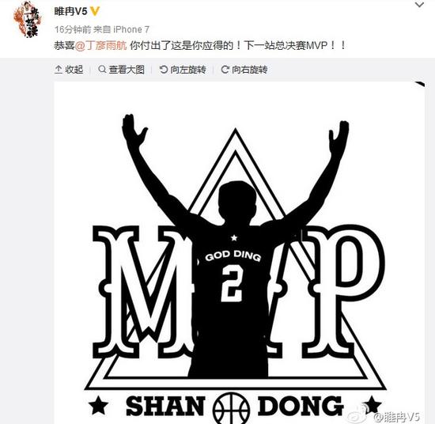Click the upward arrow icon beside 收起
435x424 pixels.
[x=59, y=70]
